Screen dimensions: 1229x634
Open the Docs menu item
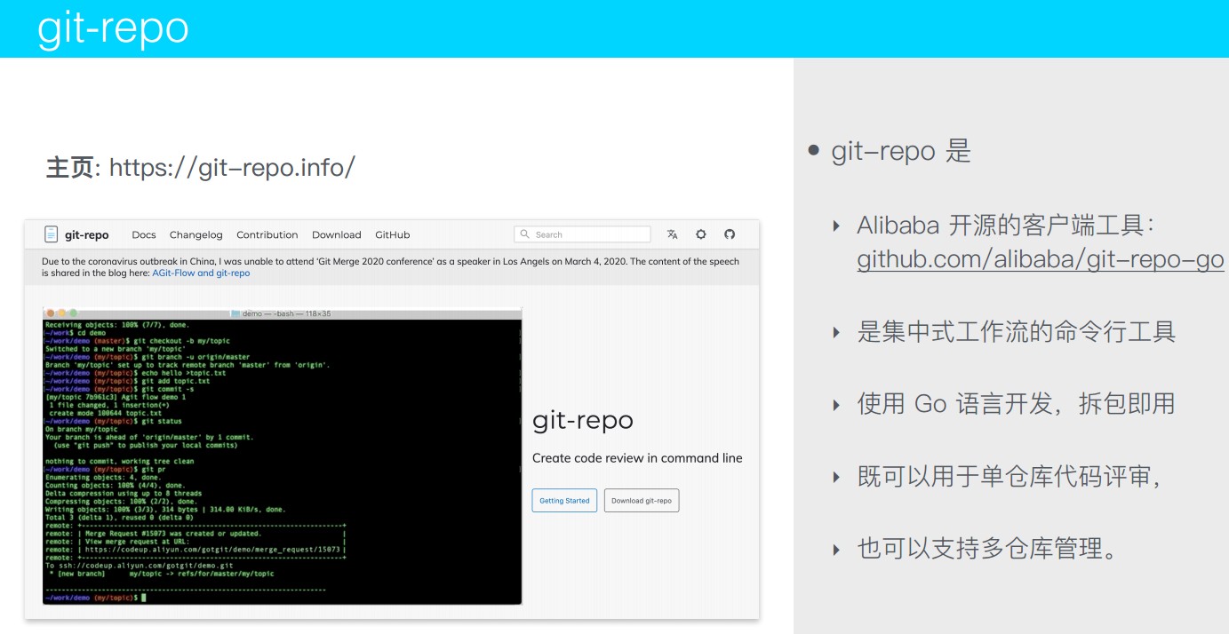point(144,234)
